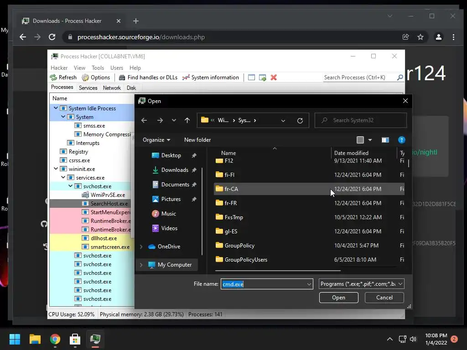This screenshot has width=467, height=350.
Task: Open System information graph window
Action: [211, 77]
